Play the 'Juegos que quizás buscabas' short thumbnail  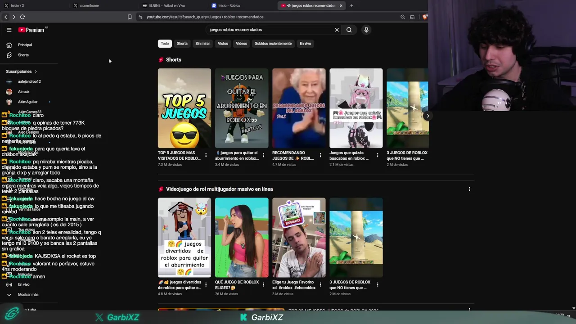[356, 108]
